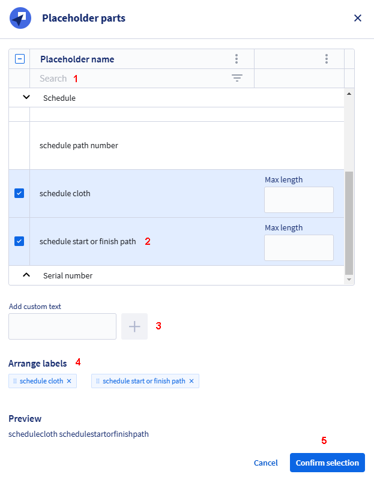Viewport: 374px width, 480px height.
Task: Click the blue paper-plane app logo
Action: [x=20, y=18]
